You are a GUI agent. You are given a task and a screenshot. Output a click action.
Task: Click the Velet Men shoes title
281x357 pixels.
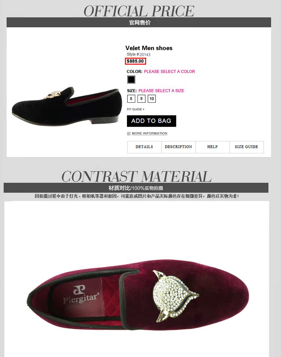(149, 48)
